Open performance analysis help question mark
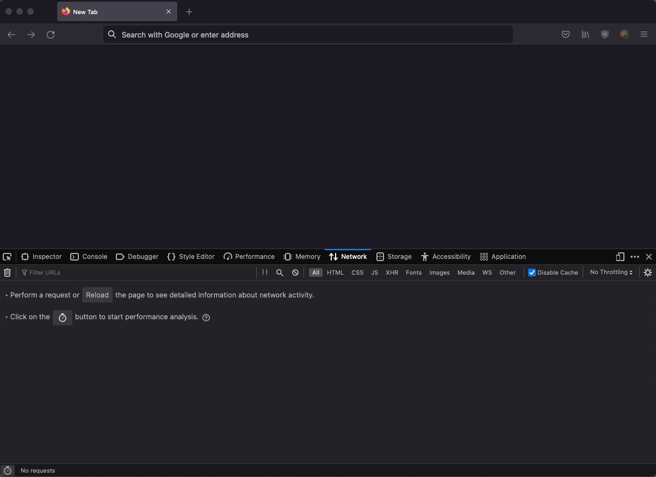 pyautogui.click(x=206, y=318)
